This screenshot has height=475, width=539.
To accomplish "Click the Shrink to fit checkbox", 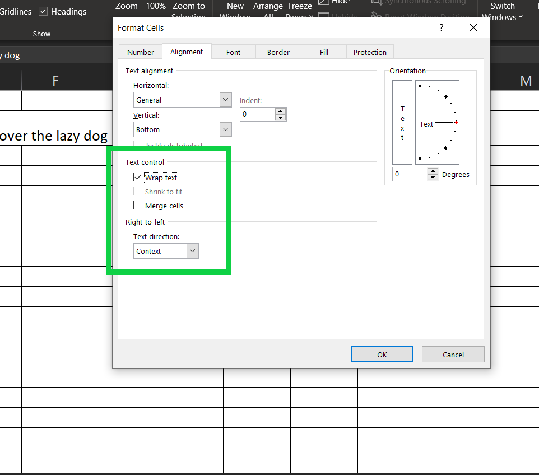I will click(137, 191).
